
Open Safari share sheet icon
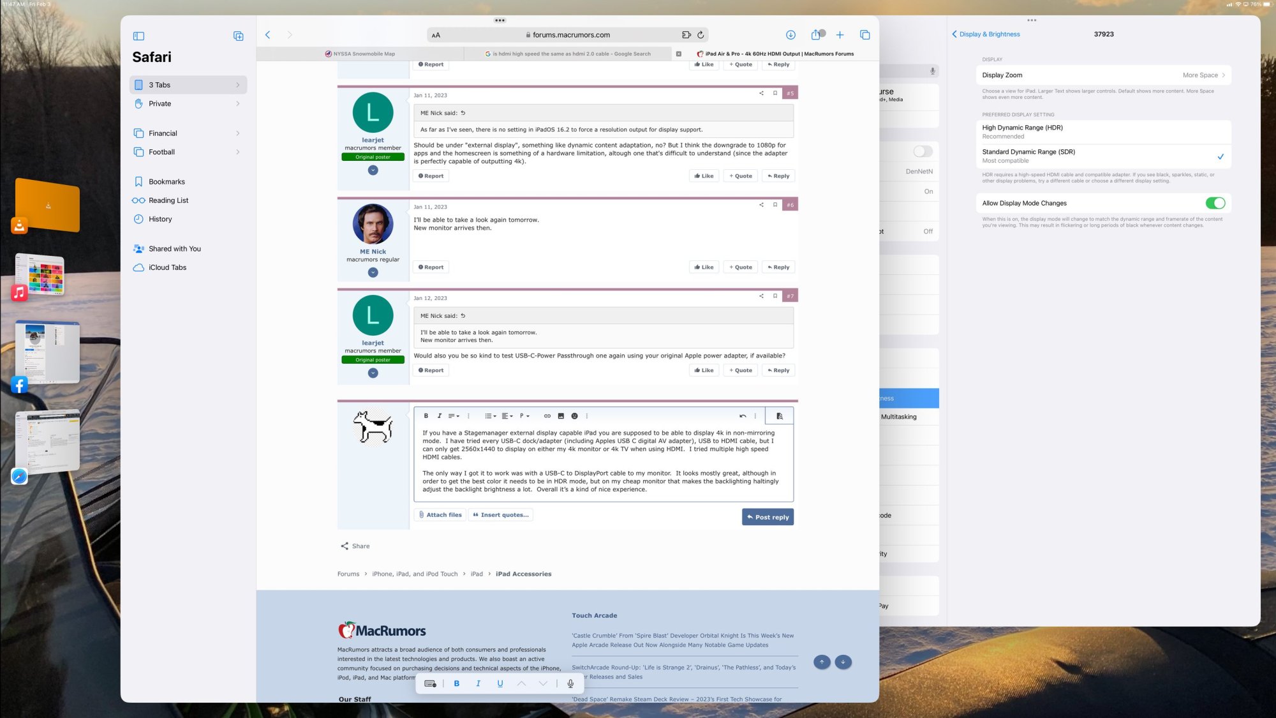pos(815,35)
